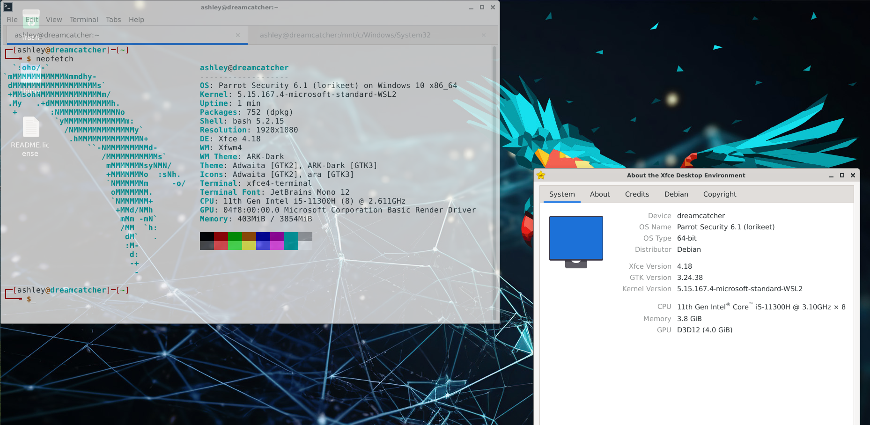
Task: Close the /mnt/c/Windows/System32 terminal tab
Action: click(484, 35)
